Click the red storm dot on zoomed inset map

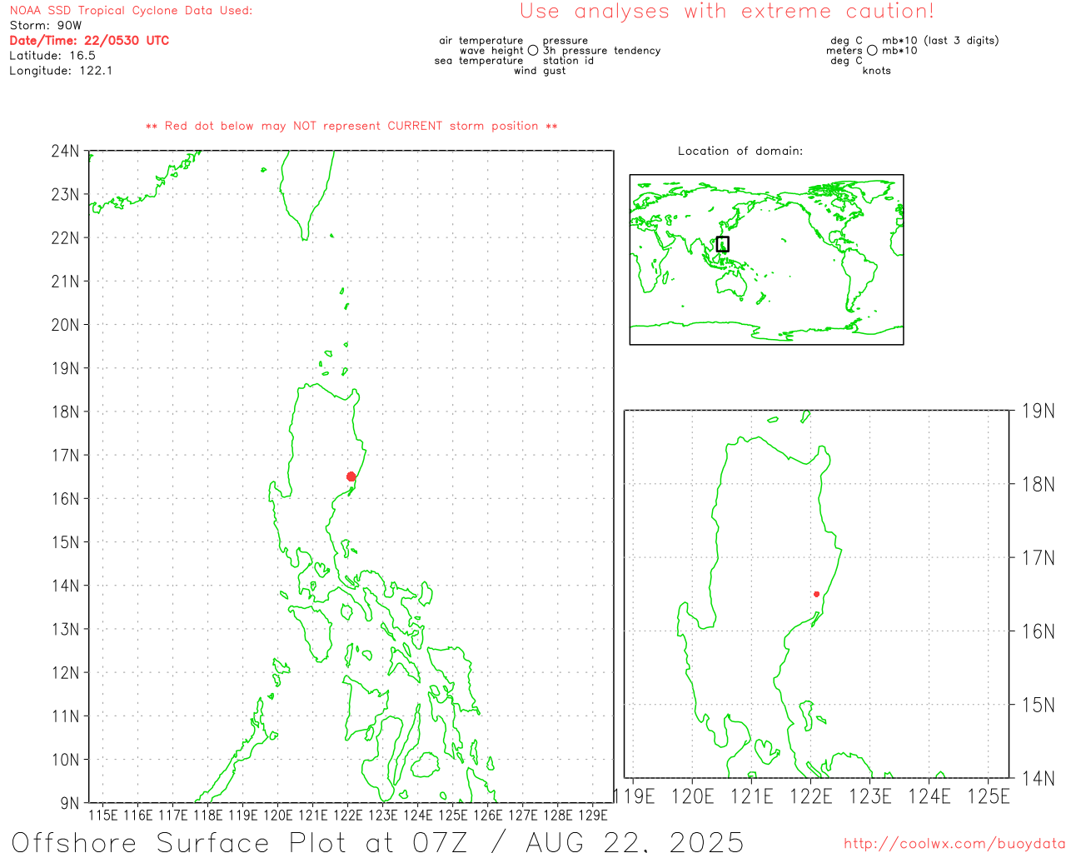tap(816, 594)
